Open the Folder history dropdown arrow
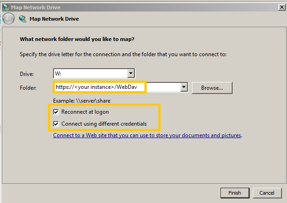This screenshot has width=287, height=203. (x=184, y=87)
